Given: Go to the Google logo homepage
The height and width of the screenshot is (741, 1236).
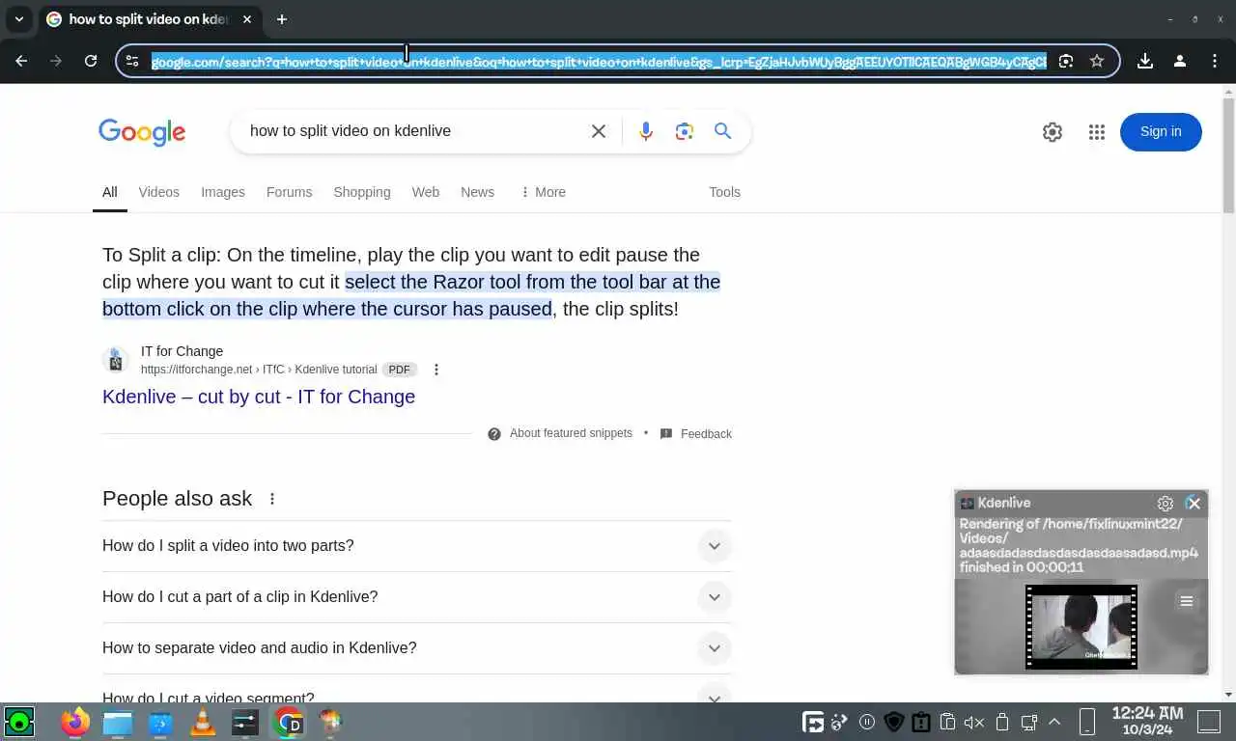Looking at the screenshot, I should coord(142,132).
